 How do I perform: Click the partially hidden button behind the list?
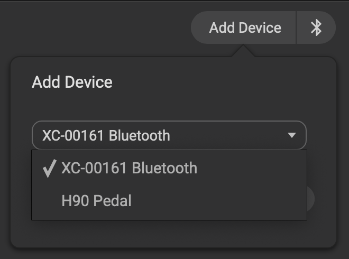pos(311,199)
